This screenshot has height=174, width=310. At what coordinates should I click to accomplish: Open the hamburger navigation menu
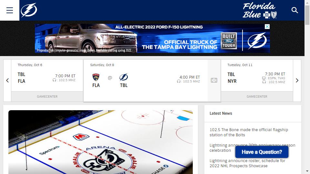[x=10, y=10]
